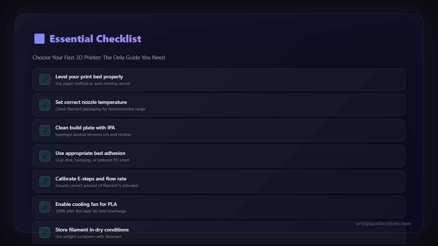The height and width of the screenshot is (246, 438).
Task: Click the purple square icon beside the title
Action: [x=39, y=39]
